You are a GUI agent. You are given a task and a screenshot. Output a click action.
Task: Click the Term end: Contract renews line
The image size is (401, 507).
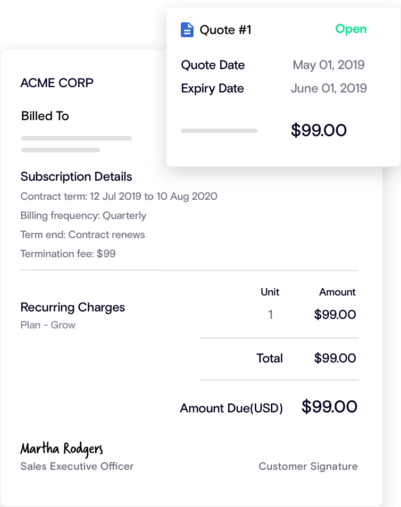click(82, 235)
